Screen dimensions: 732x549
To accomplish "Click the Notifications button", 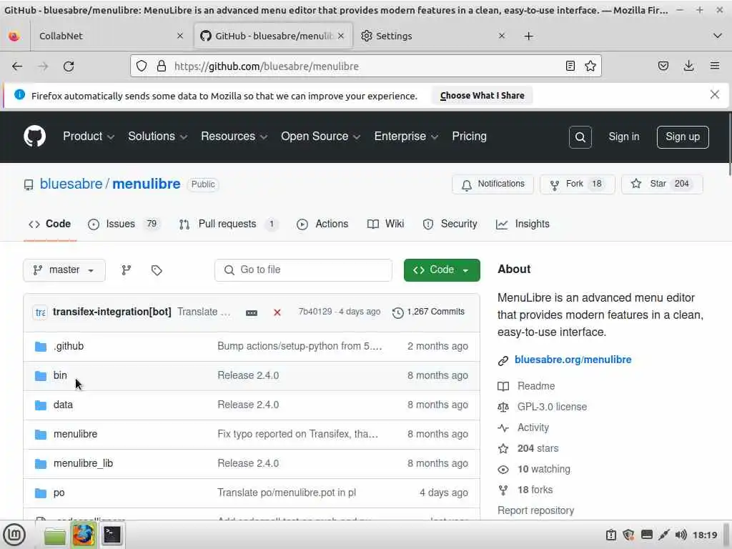I will coord(493,184).
